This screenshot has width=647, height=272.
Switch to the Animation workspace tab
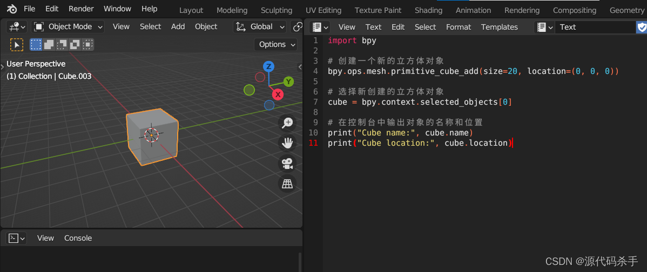click(473, 10)
